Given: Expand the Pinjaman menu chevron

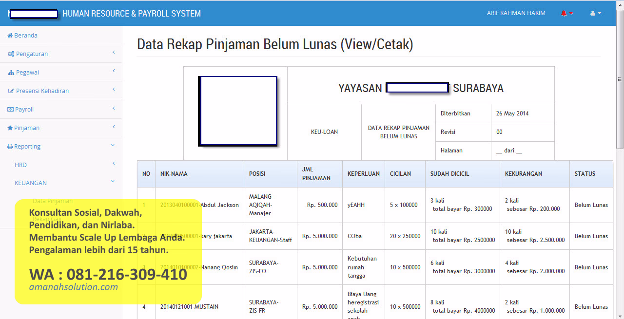Looking at the screenshot, I should pos(113,127).
